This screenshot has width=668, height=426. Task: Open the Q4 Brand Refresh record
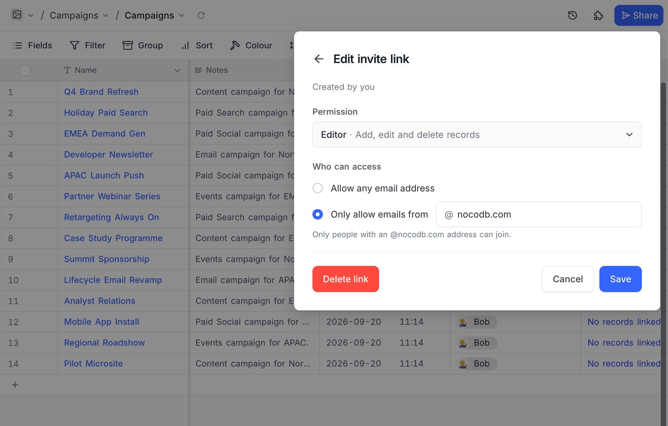pos(101,92)
